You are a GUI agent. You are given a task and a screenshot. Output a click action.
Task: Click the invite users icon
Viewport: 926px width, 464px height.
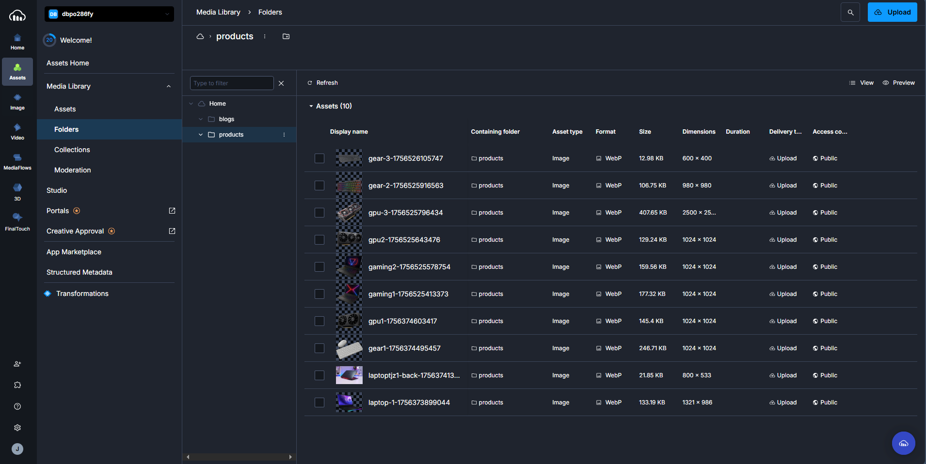tap(17, 364)
